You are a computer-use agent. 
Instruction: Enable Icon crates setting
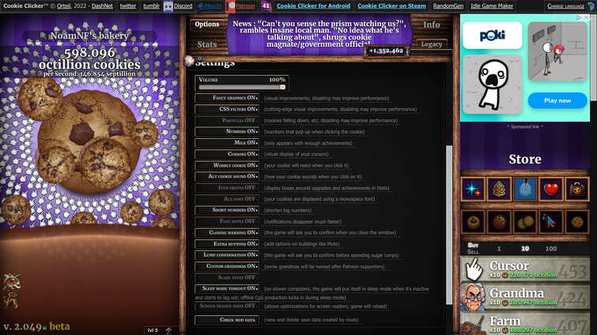(x=227, y=188)
